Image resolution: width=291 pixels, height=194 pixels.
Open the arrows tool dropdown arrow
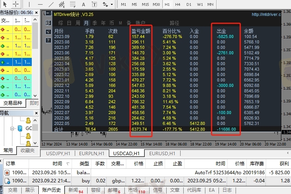point(112,4)
